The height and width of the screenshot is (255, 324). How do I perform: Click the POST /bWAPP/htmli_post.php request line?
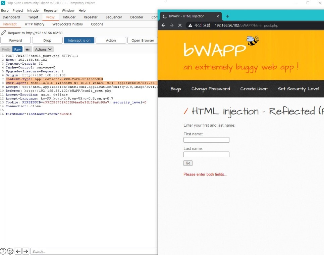pos(42,56)
